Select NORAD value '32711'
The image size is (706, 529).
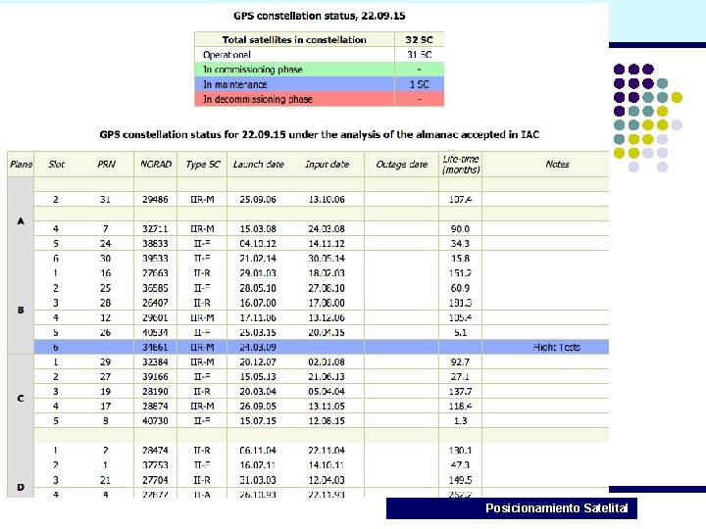tap(155, 229)
